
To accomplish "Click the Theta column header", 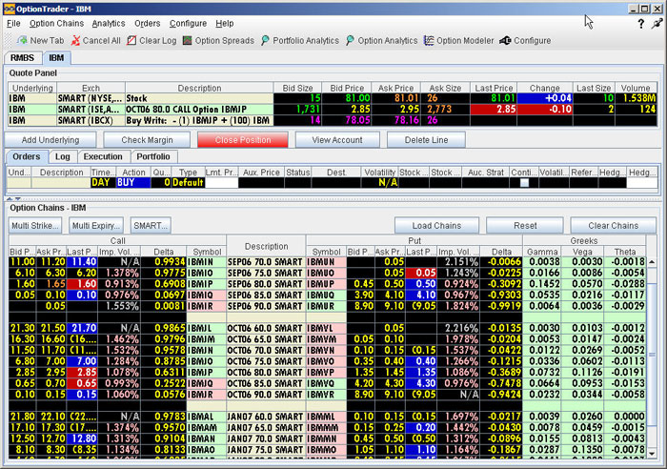I will click(625, 252).
